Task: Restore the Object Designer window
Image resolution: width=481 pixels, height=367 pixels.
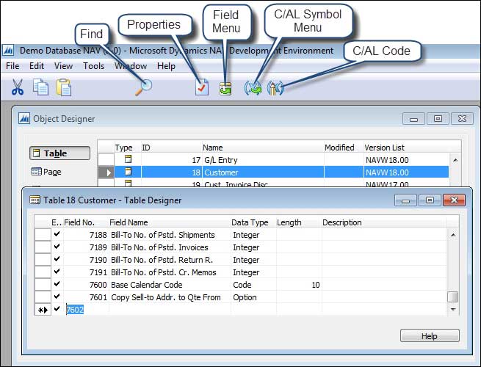Action: 438,118
